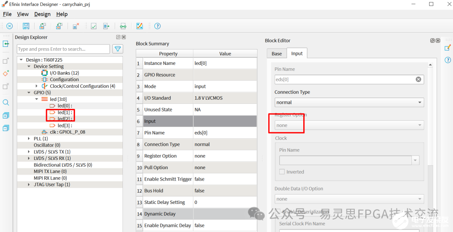Click the green link-style toolbar icon
This screenshot has width=453, height=232.
coord(123,26)
